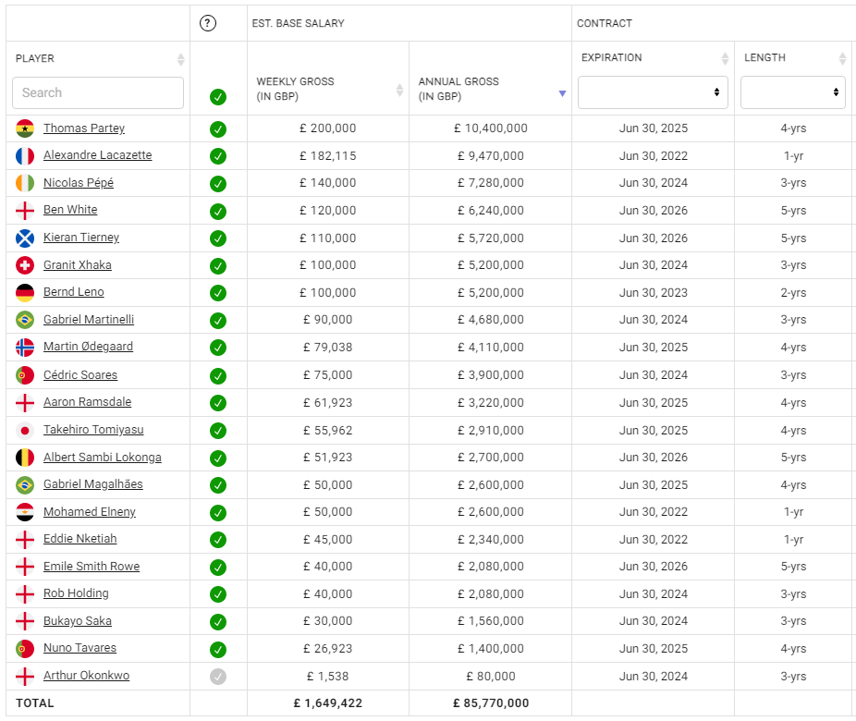This screenshot has width=856, height=721.
Task: Sort by the EXPIRATION column header
Action: pyautogui.click(x=724, y=57)
